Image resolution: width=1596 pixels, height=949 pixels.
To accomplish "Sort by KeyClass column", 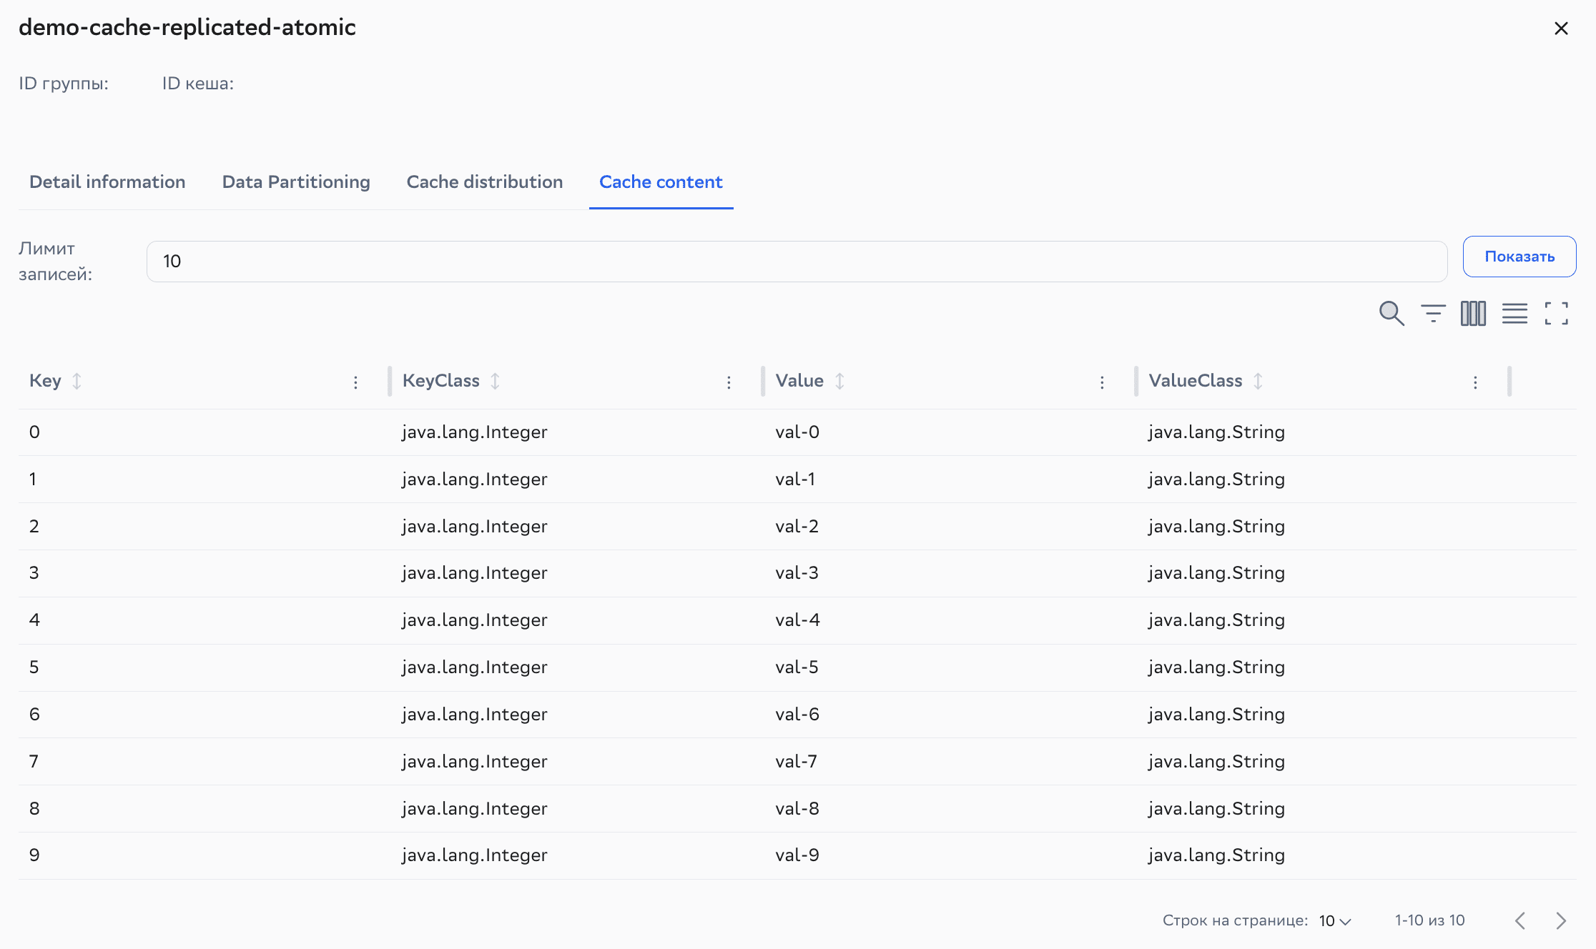I will [495, 381].
